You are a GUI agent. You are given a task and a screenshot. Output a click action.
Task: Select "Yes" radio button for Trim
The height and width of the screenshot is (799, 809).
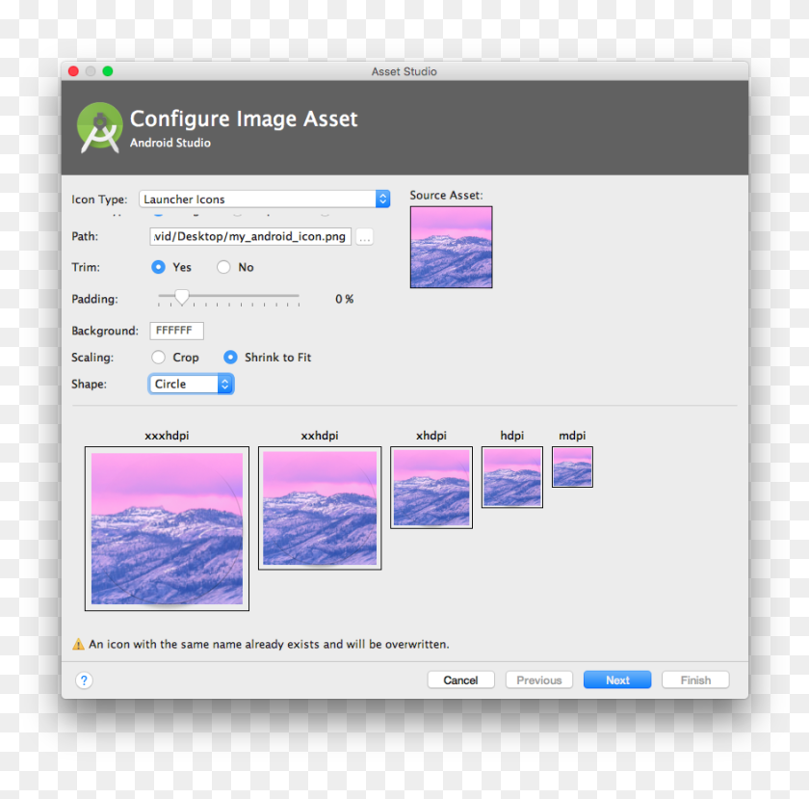click(x=158, y=267)
